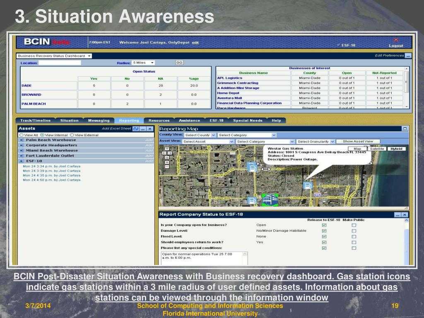Viewport: 424px width, 318px height.
Task: Open the Mon 24 3:34 p.m. report
Action: (51, 166)
